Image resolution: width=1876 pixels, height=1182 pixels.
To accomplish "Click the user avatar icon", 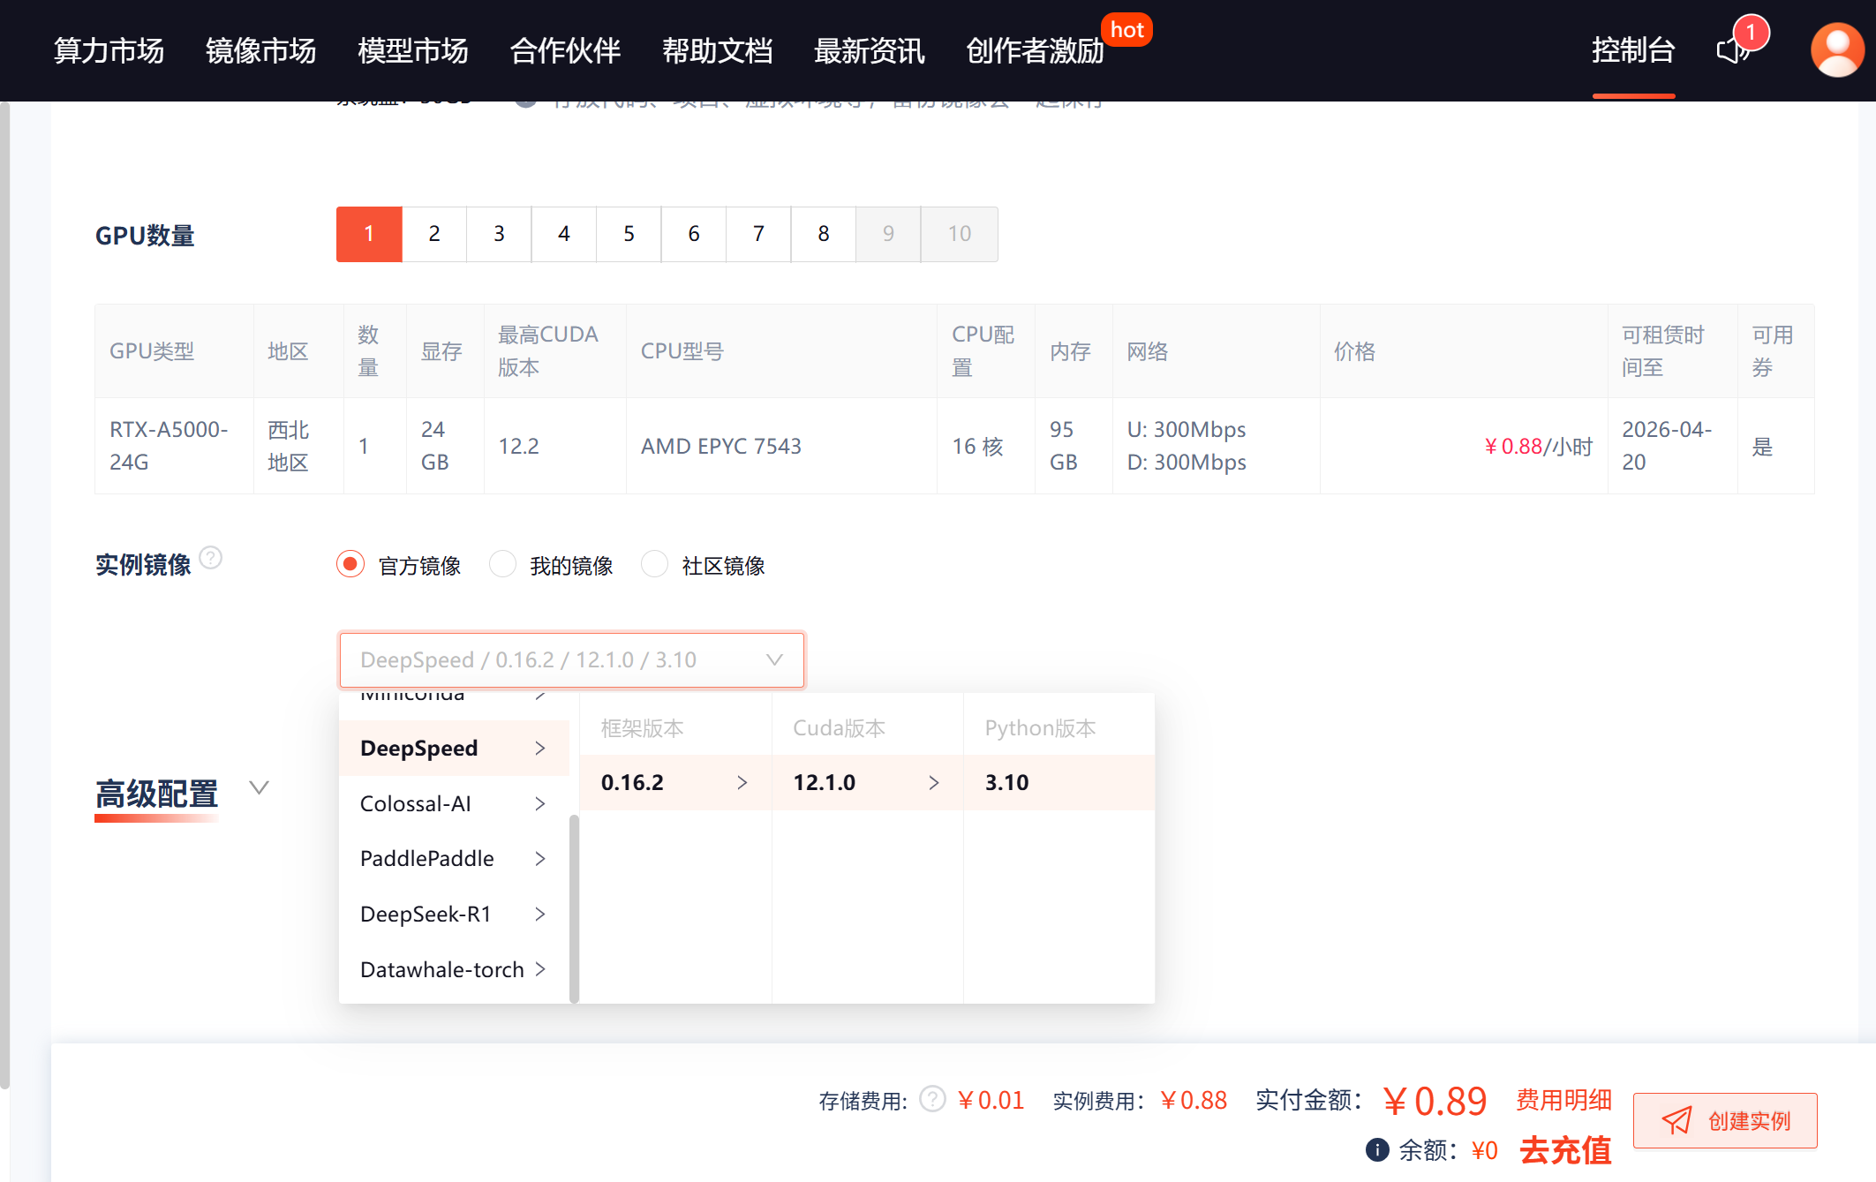I will pyautogui.click(x=1837, y=49).
